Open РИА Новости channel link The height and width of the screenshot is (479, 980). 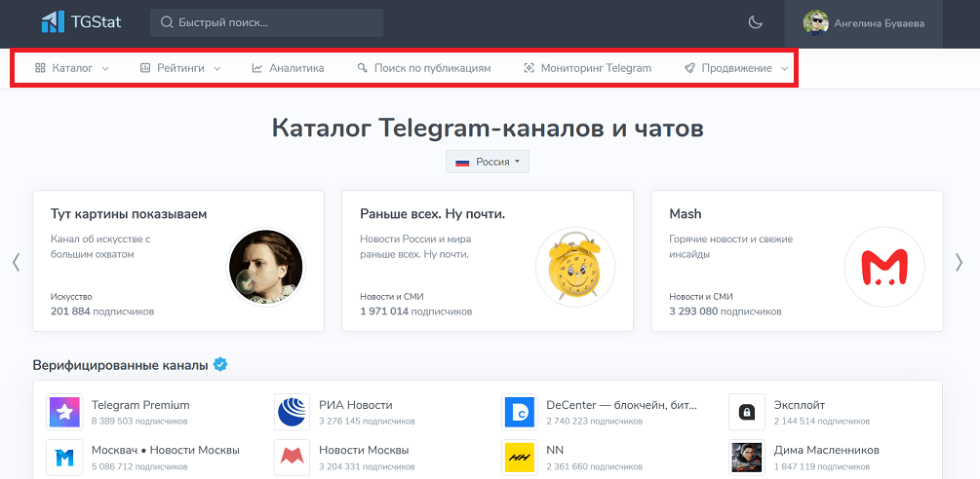point(356,405)
